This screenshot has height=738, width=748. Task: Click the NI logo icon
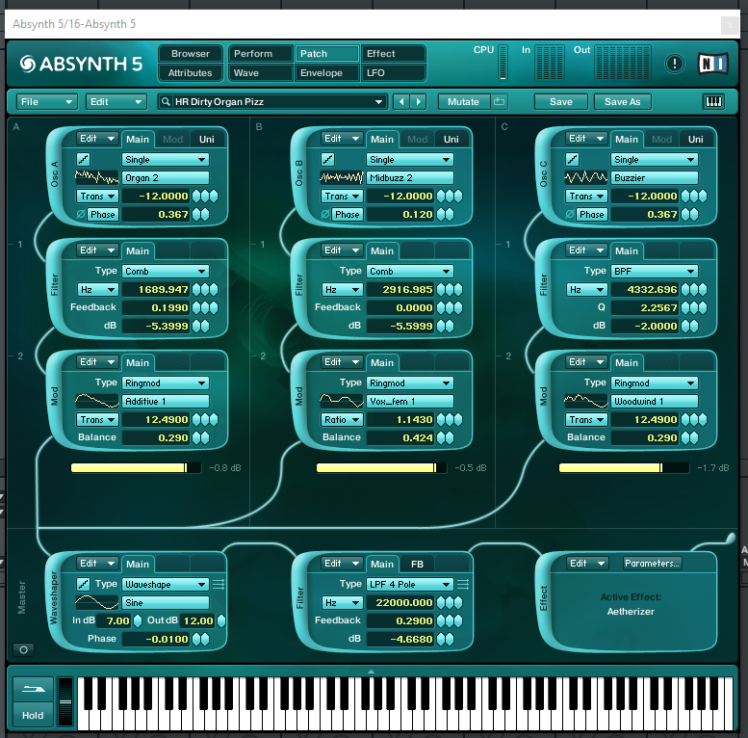pyautogui.click(x=712, y=64)
